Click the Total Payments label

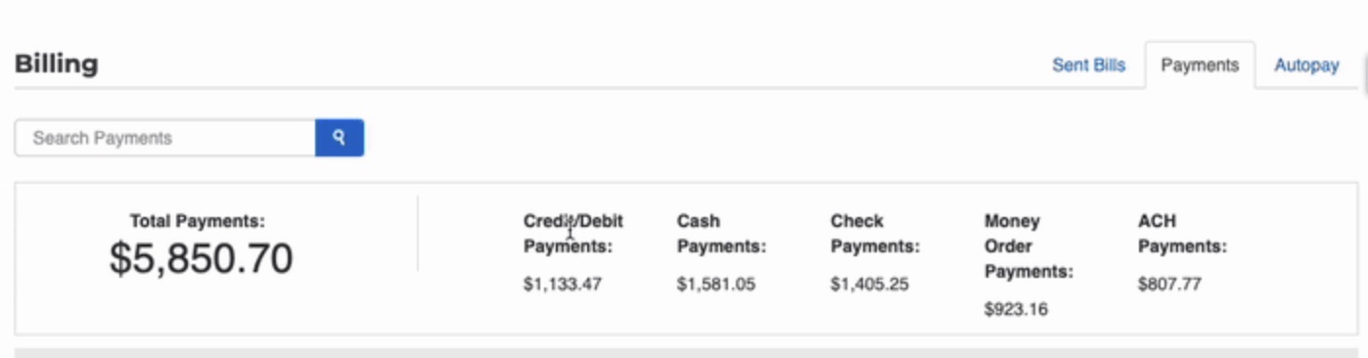tap(198, 222)
